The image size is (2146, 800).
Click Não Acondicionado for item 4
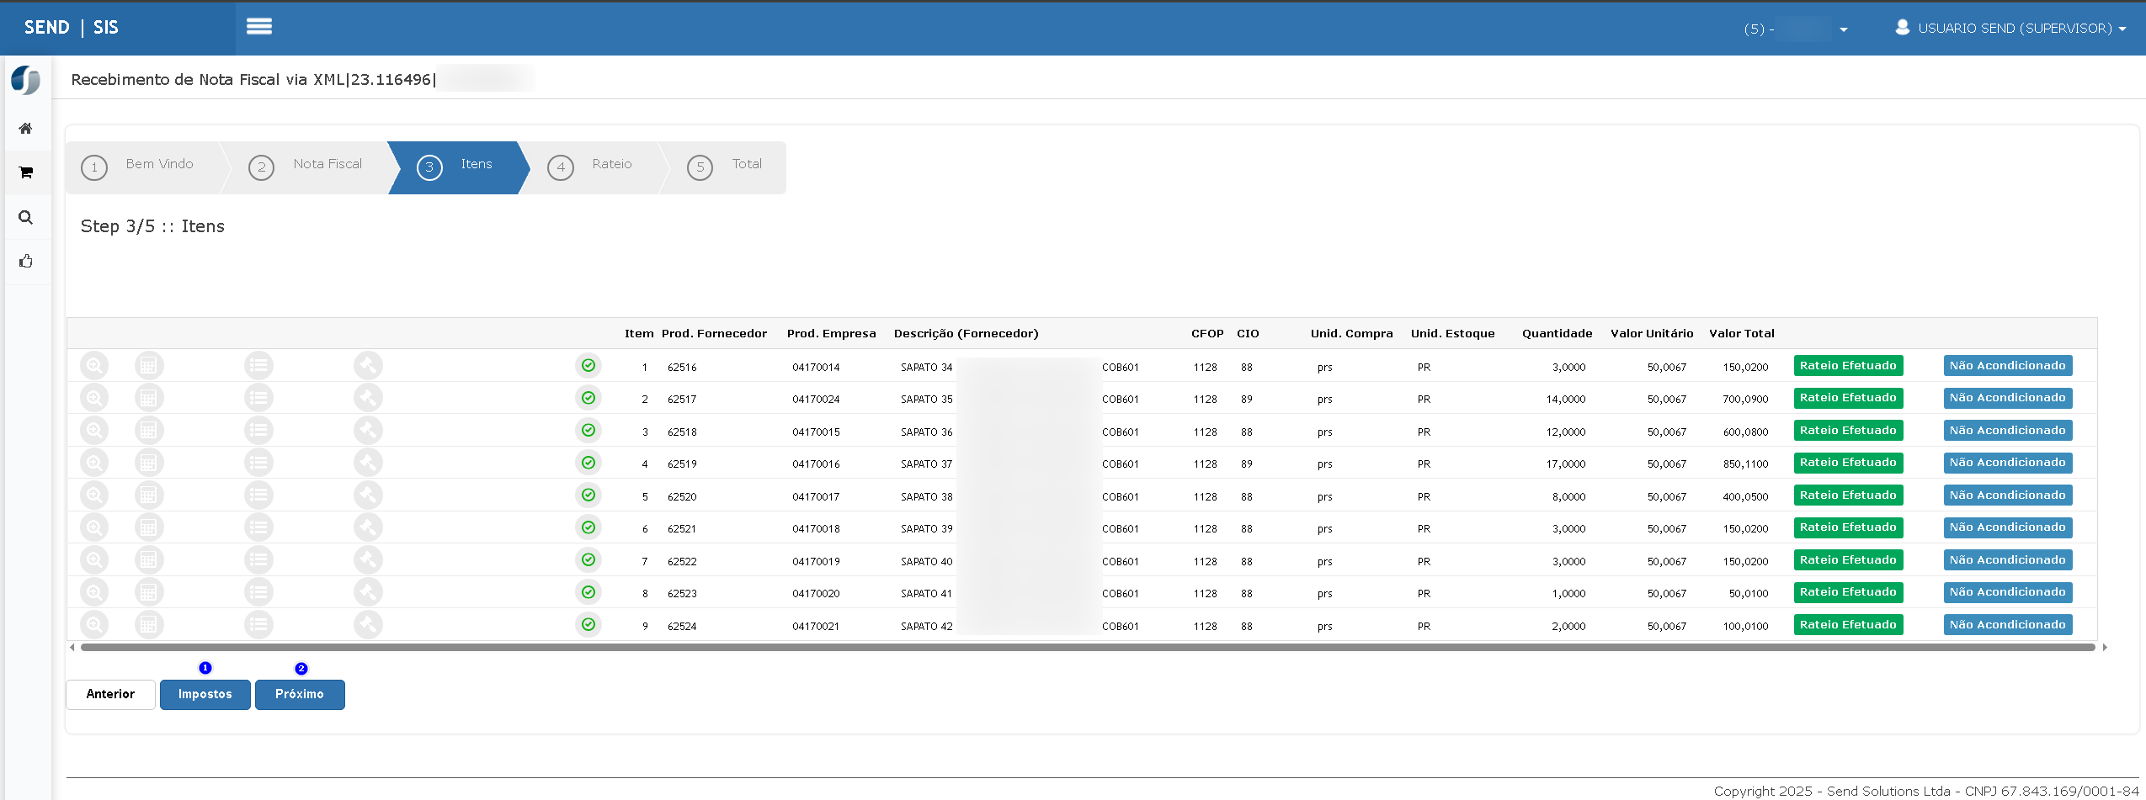coord(2008,463)
